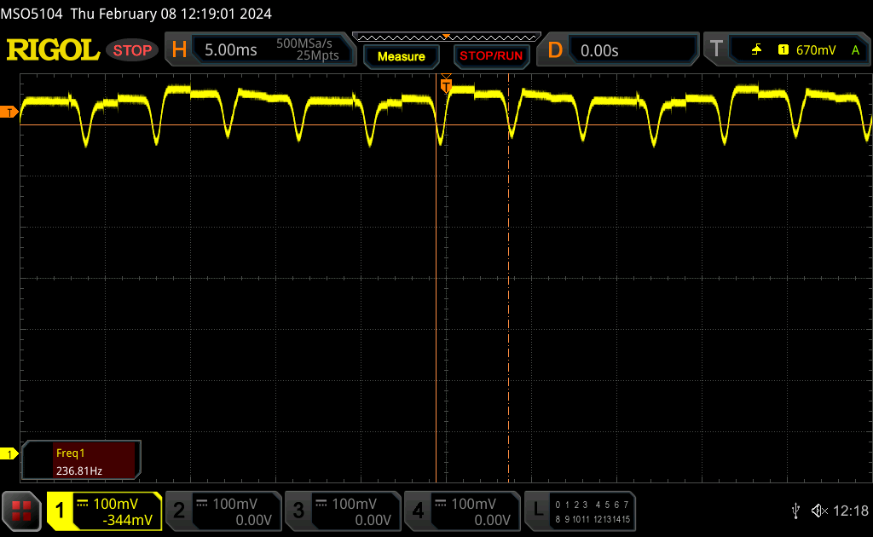Select the trigger rising edge icon
This screenshot has height=537, width=873.
(x=756, y=50)
